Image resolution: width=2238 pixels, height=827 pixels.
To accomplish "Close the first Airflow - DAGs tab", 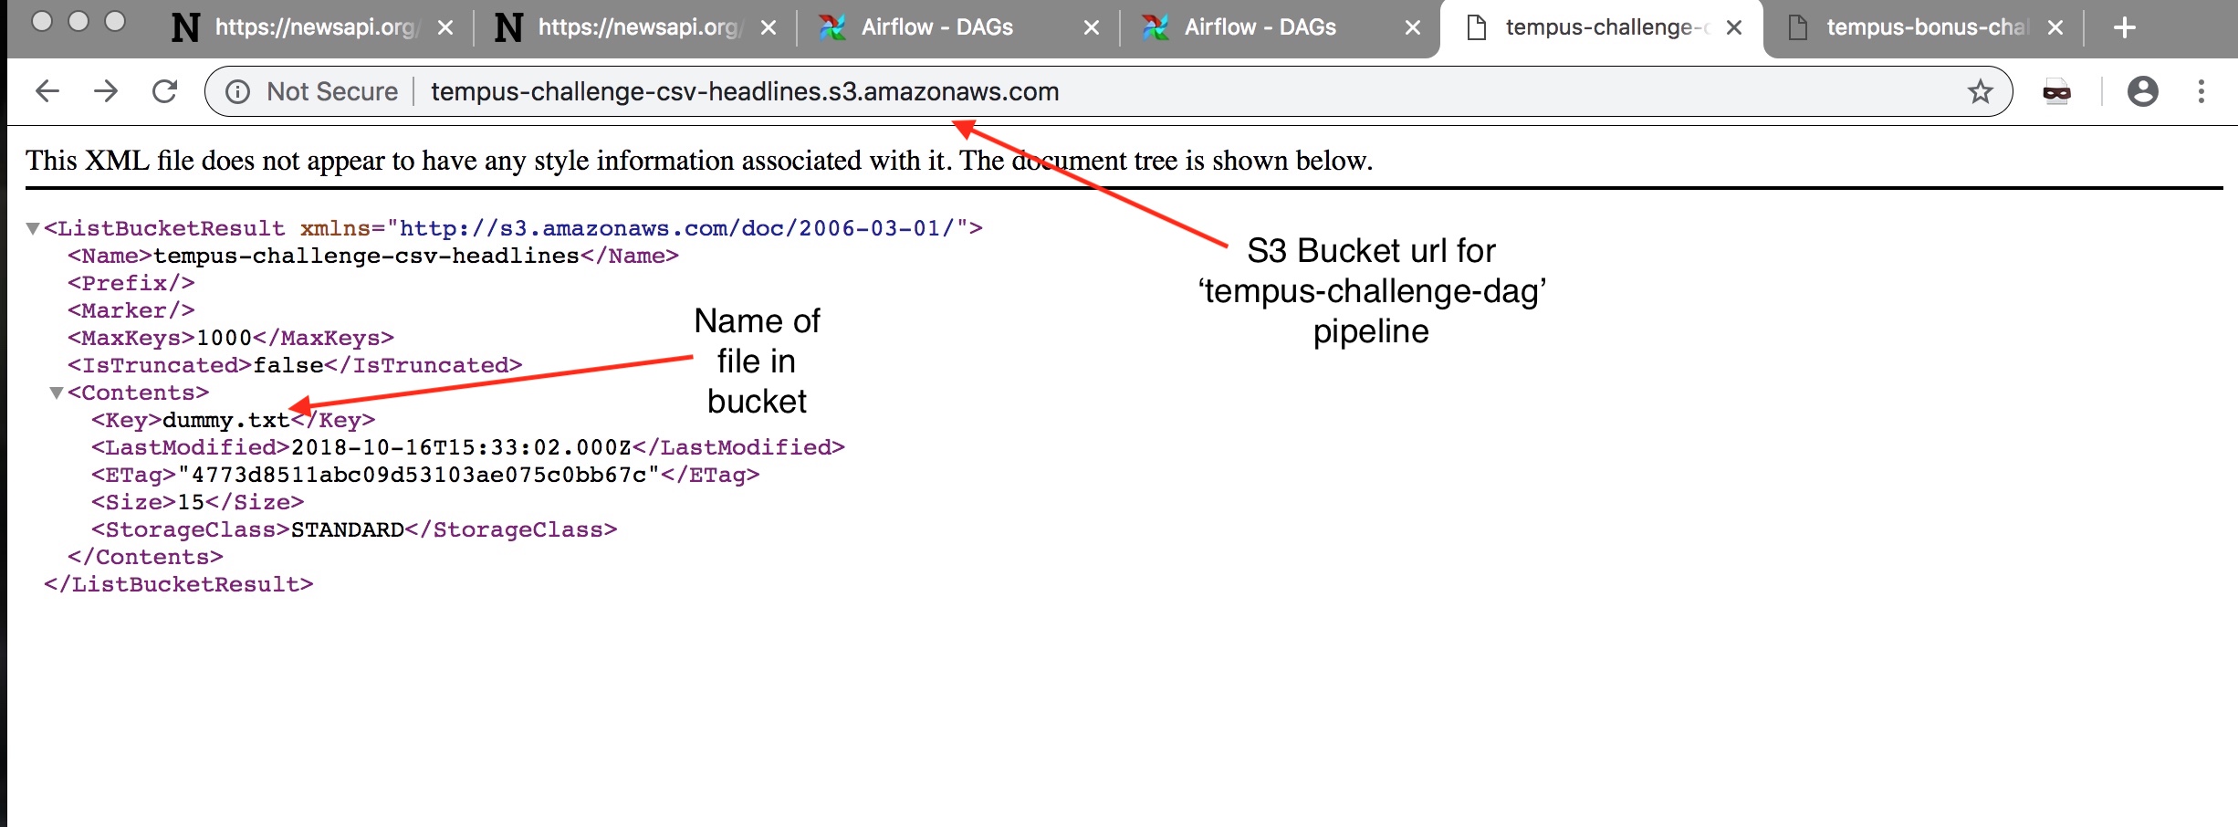I will coord(1091,28).
